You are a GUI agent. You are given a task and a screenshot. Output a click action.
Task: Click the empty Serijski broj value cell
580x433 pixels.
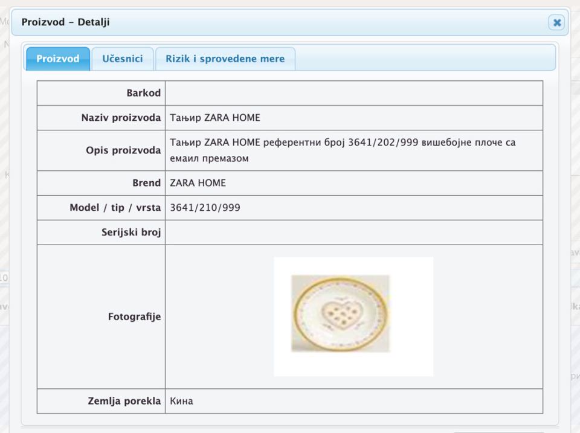pyautogui.click(x=353, y=233)
